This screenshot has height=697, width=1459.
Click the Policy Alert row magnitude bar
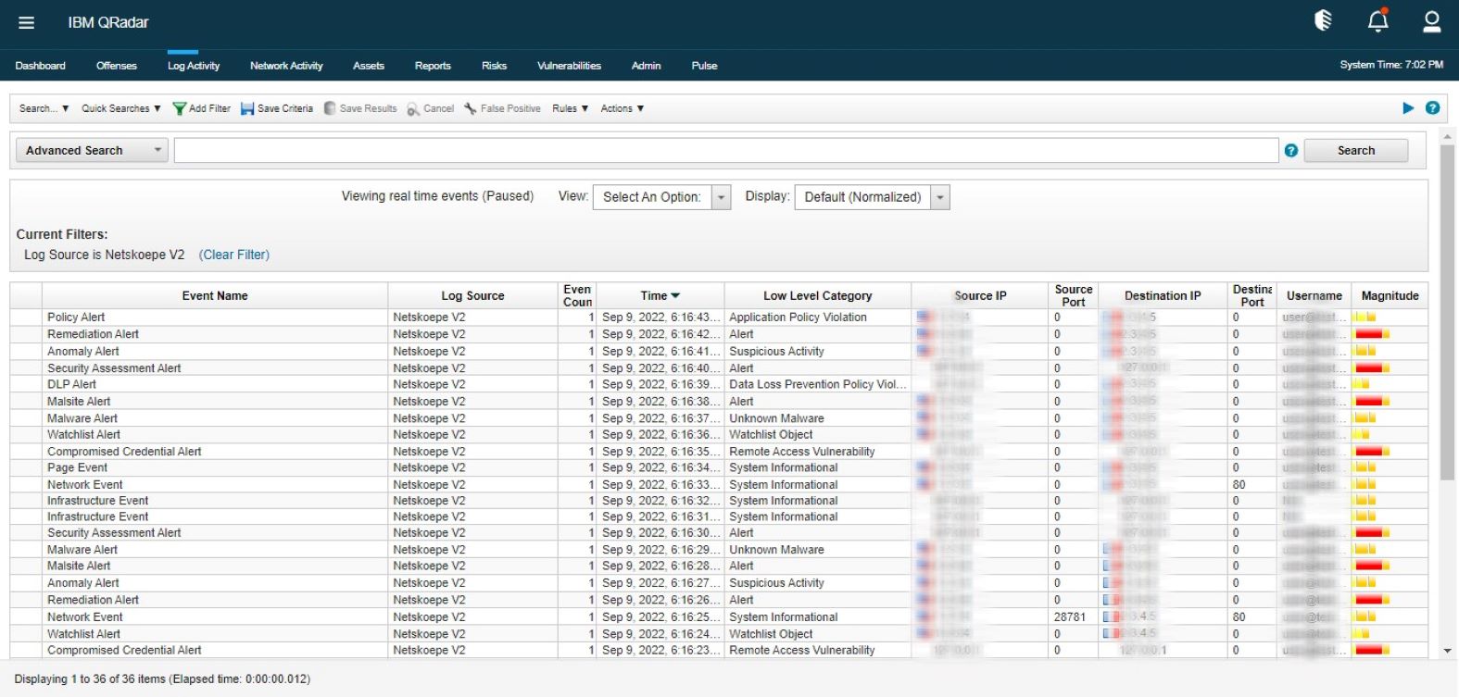click(1365, 317)
